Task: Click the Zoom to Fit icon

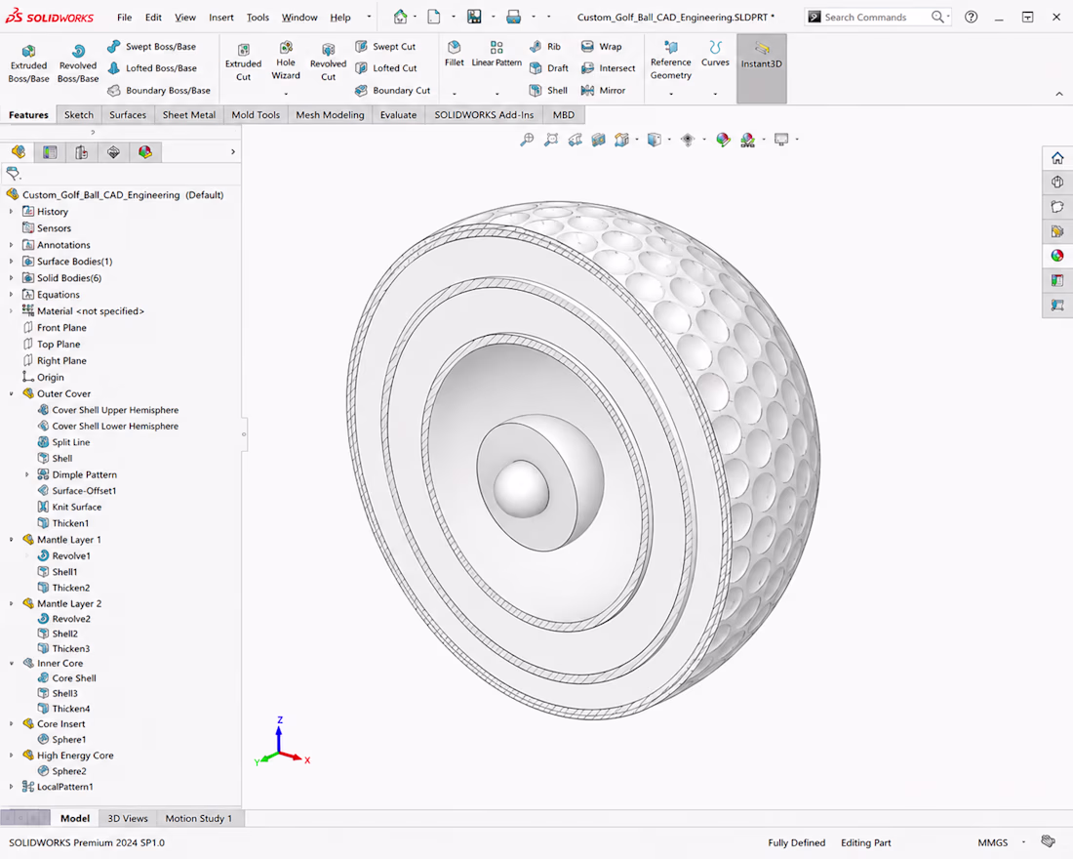Action: [x=527, y=140]
